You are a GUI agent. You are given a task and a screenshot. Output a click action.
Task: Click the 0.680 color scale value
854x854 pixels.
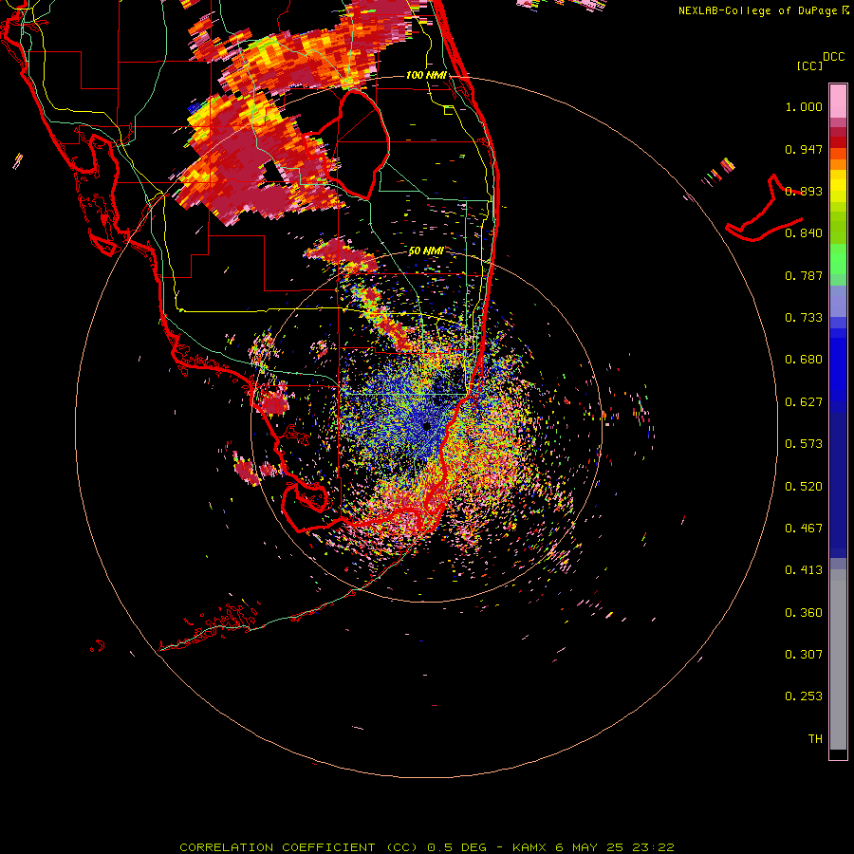coord(804,360)
